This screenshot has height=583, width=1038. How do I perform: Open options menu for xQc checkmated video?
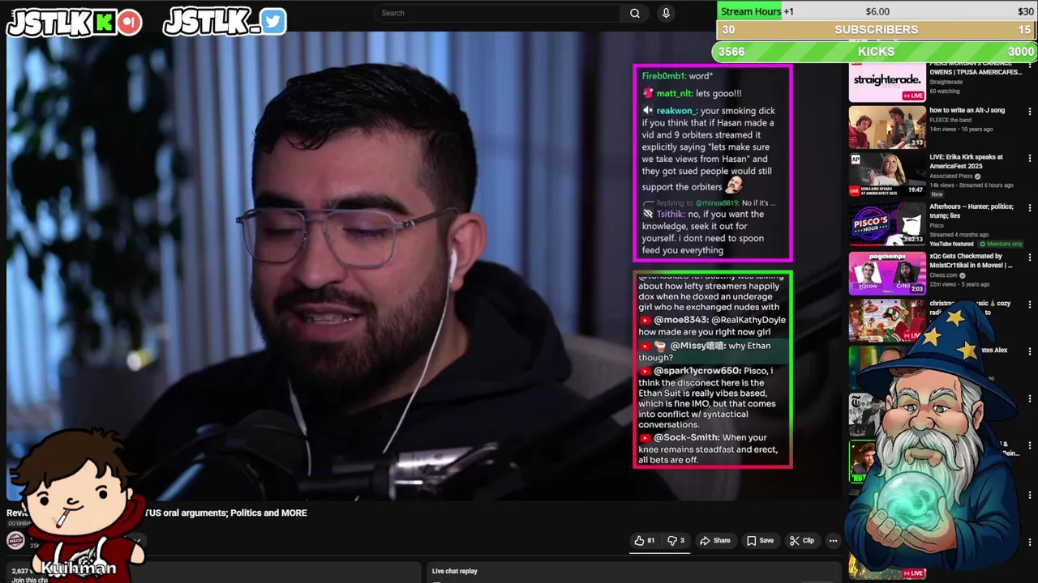pos(1029,257)
